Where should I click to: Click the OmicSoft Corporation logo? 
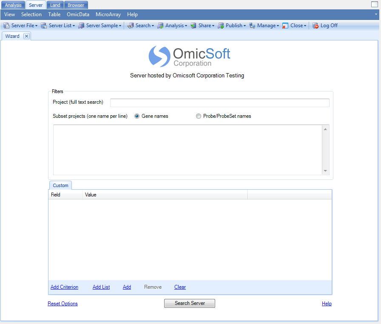[189, 57]
